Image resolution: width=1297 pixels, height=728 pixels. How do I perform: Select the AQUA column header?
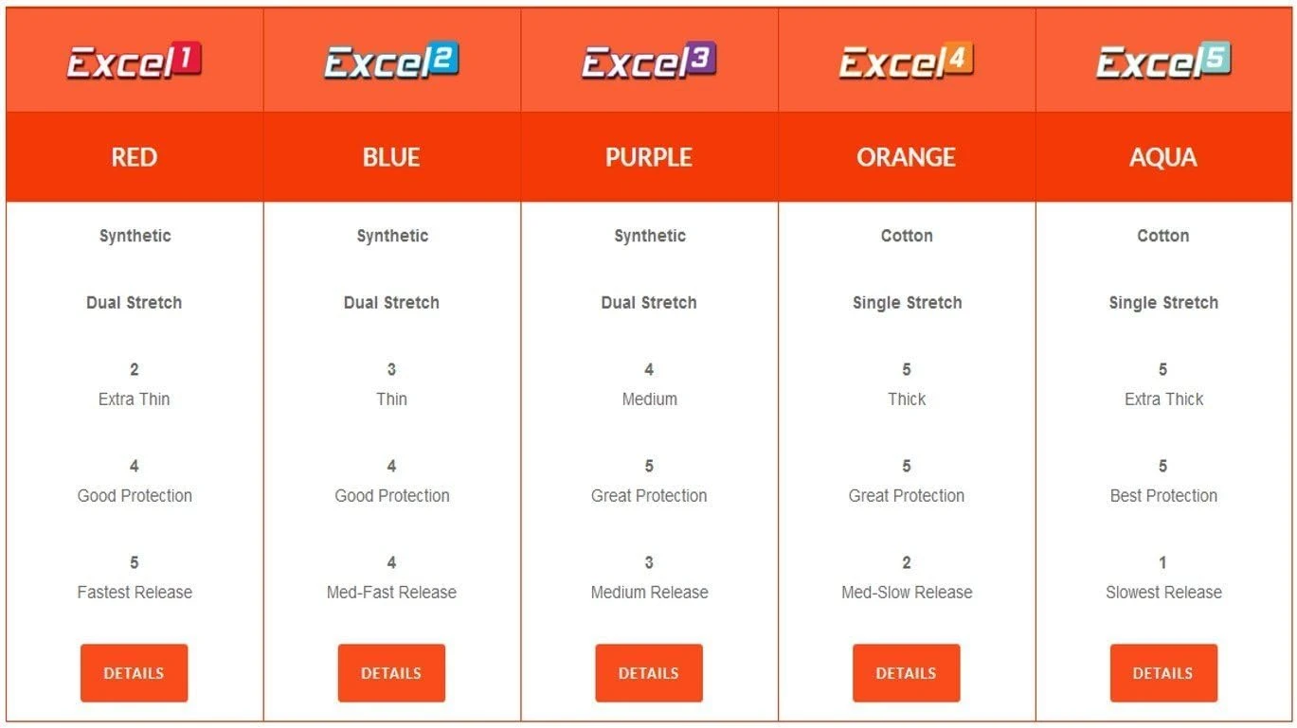click(x=1164, y=157)
